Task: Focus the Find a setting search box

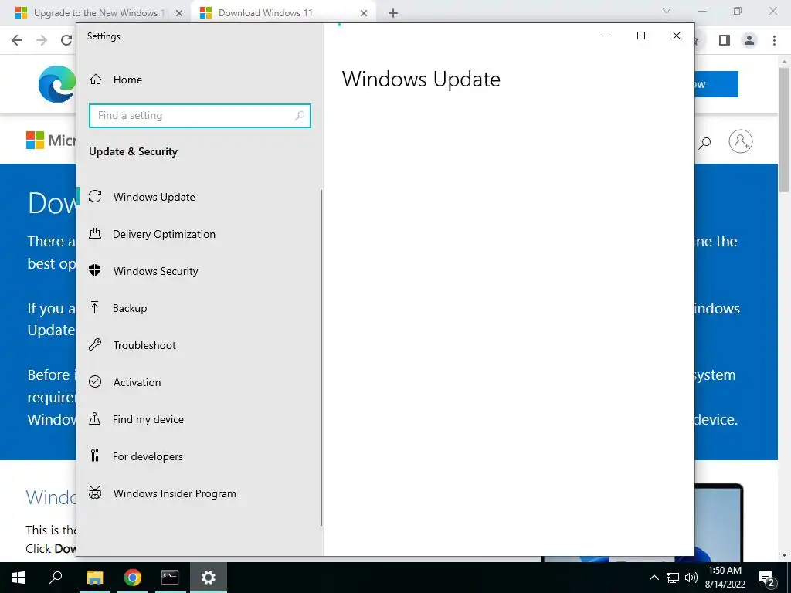Action: pyautogui.click(x=200, y=116)
